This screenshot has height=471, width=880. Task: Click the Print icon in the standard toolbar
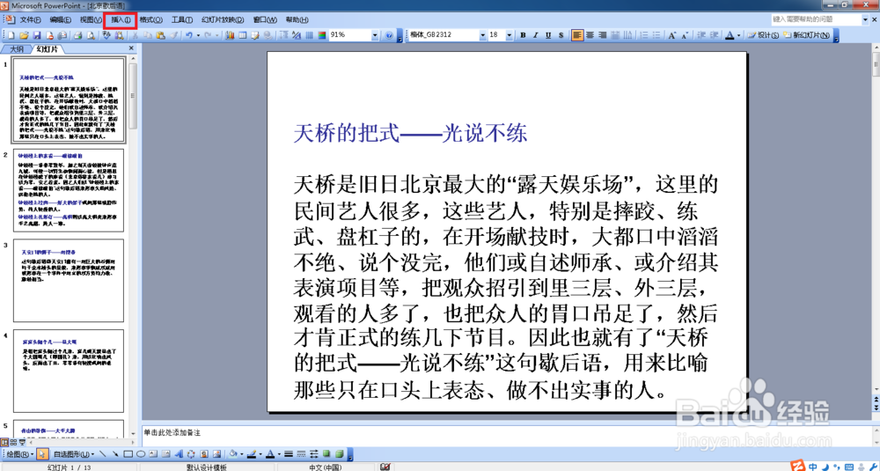pyautogui.click(x=78, y=35)
